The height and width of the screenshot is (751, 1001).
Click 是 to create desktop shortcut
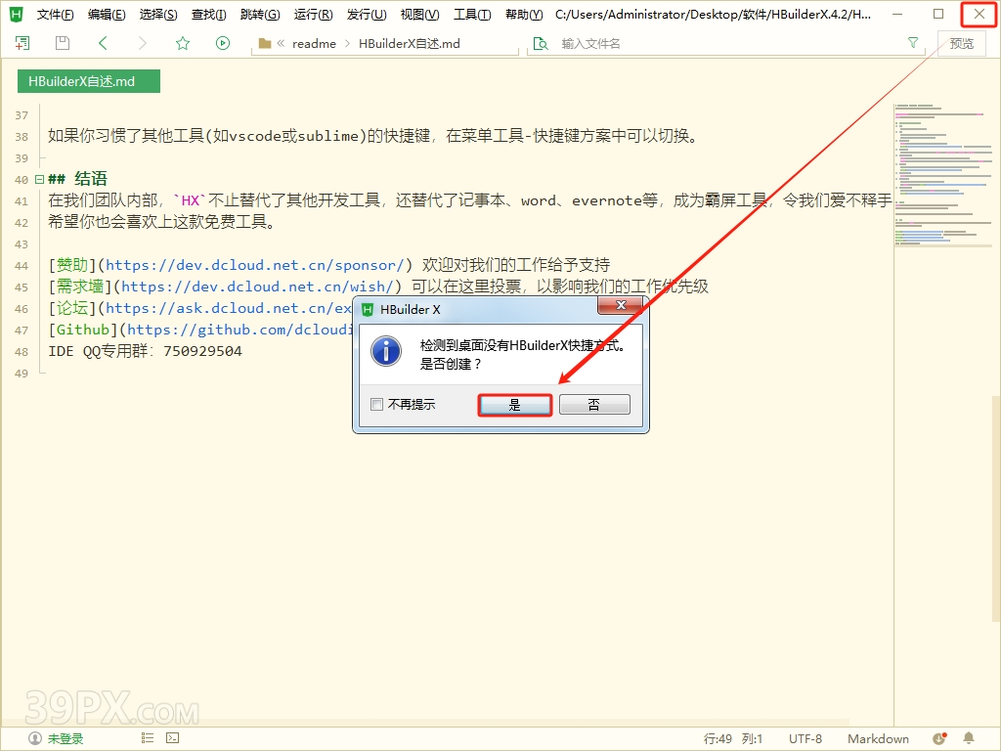[514, 405]
